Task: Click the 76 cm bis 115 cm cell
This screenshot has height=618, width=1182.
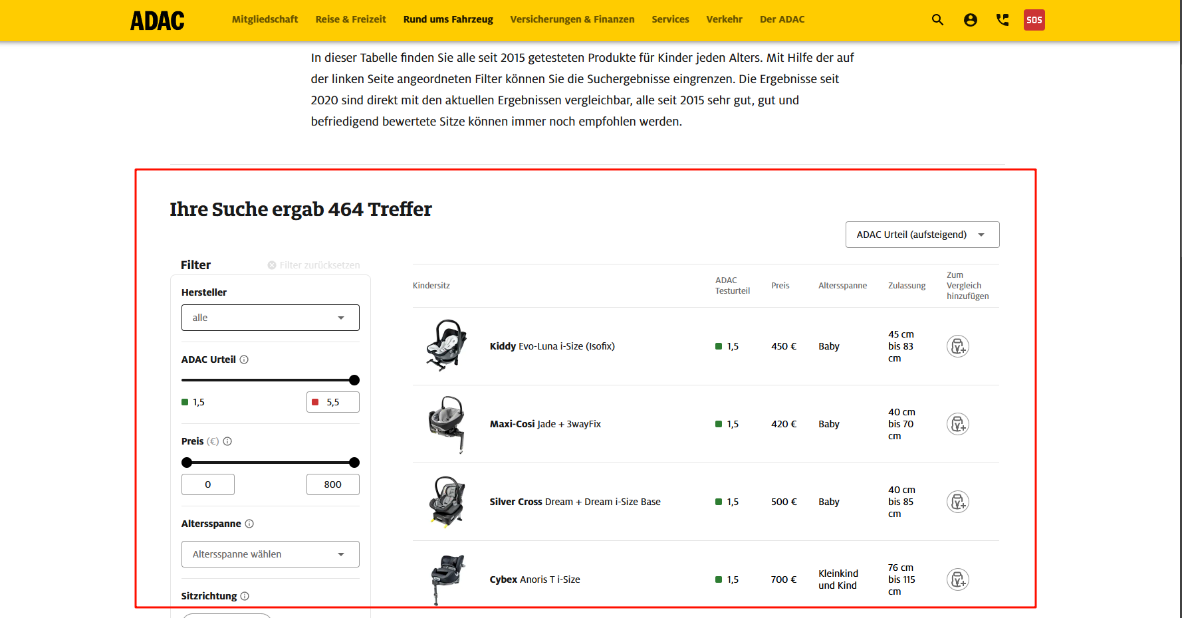Action: coord(901,579)
